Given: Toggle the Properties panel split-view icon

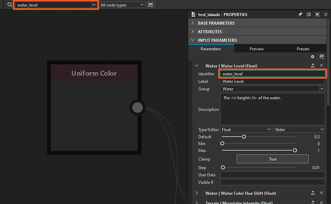Looking at the screenshot, I should pyautogui.click(x=308, y=15).
